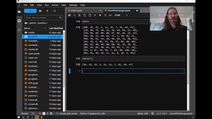The height and width of the screenshot is (119, 212).
Task: Cut the selected cell with scissors icon
Action: pyautogui.click(x=79, y=15)
